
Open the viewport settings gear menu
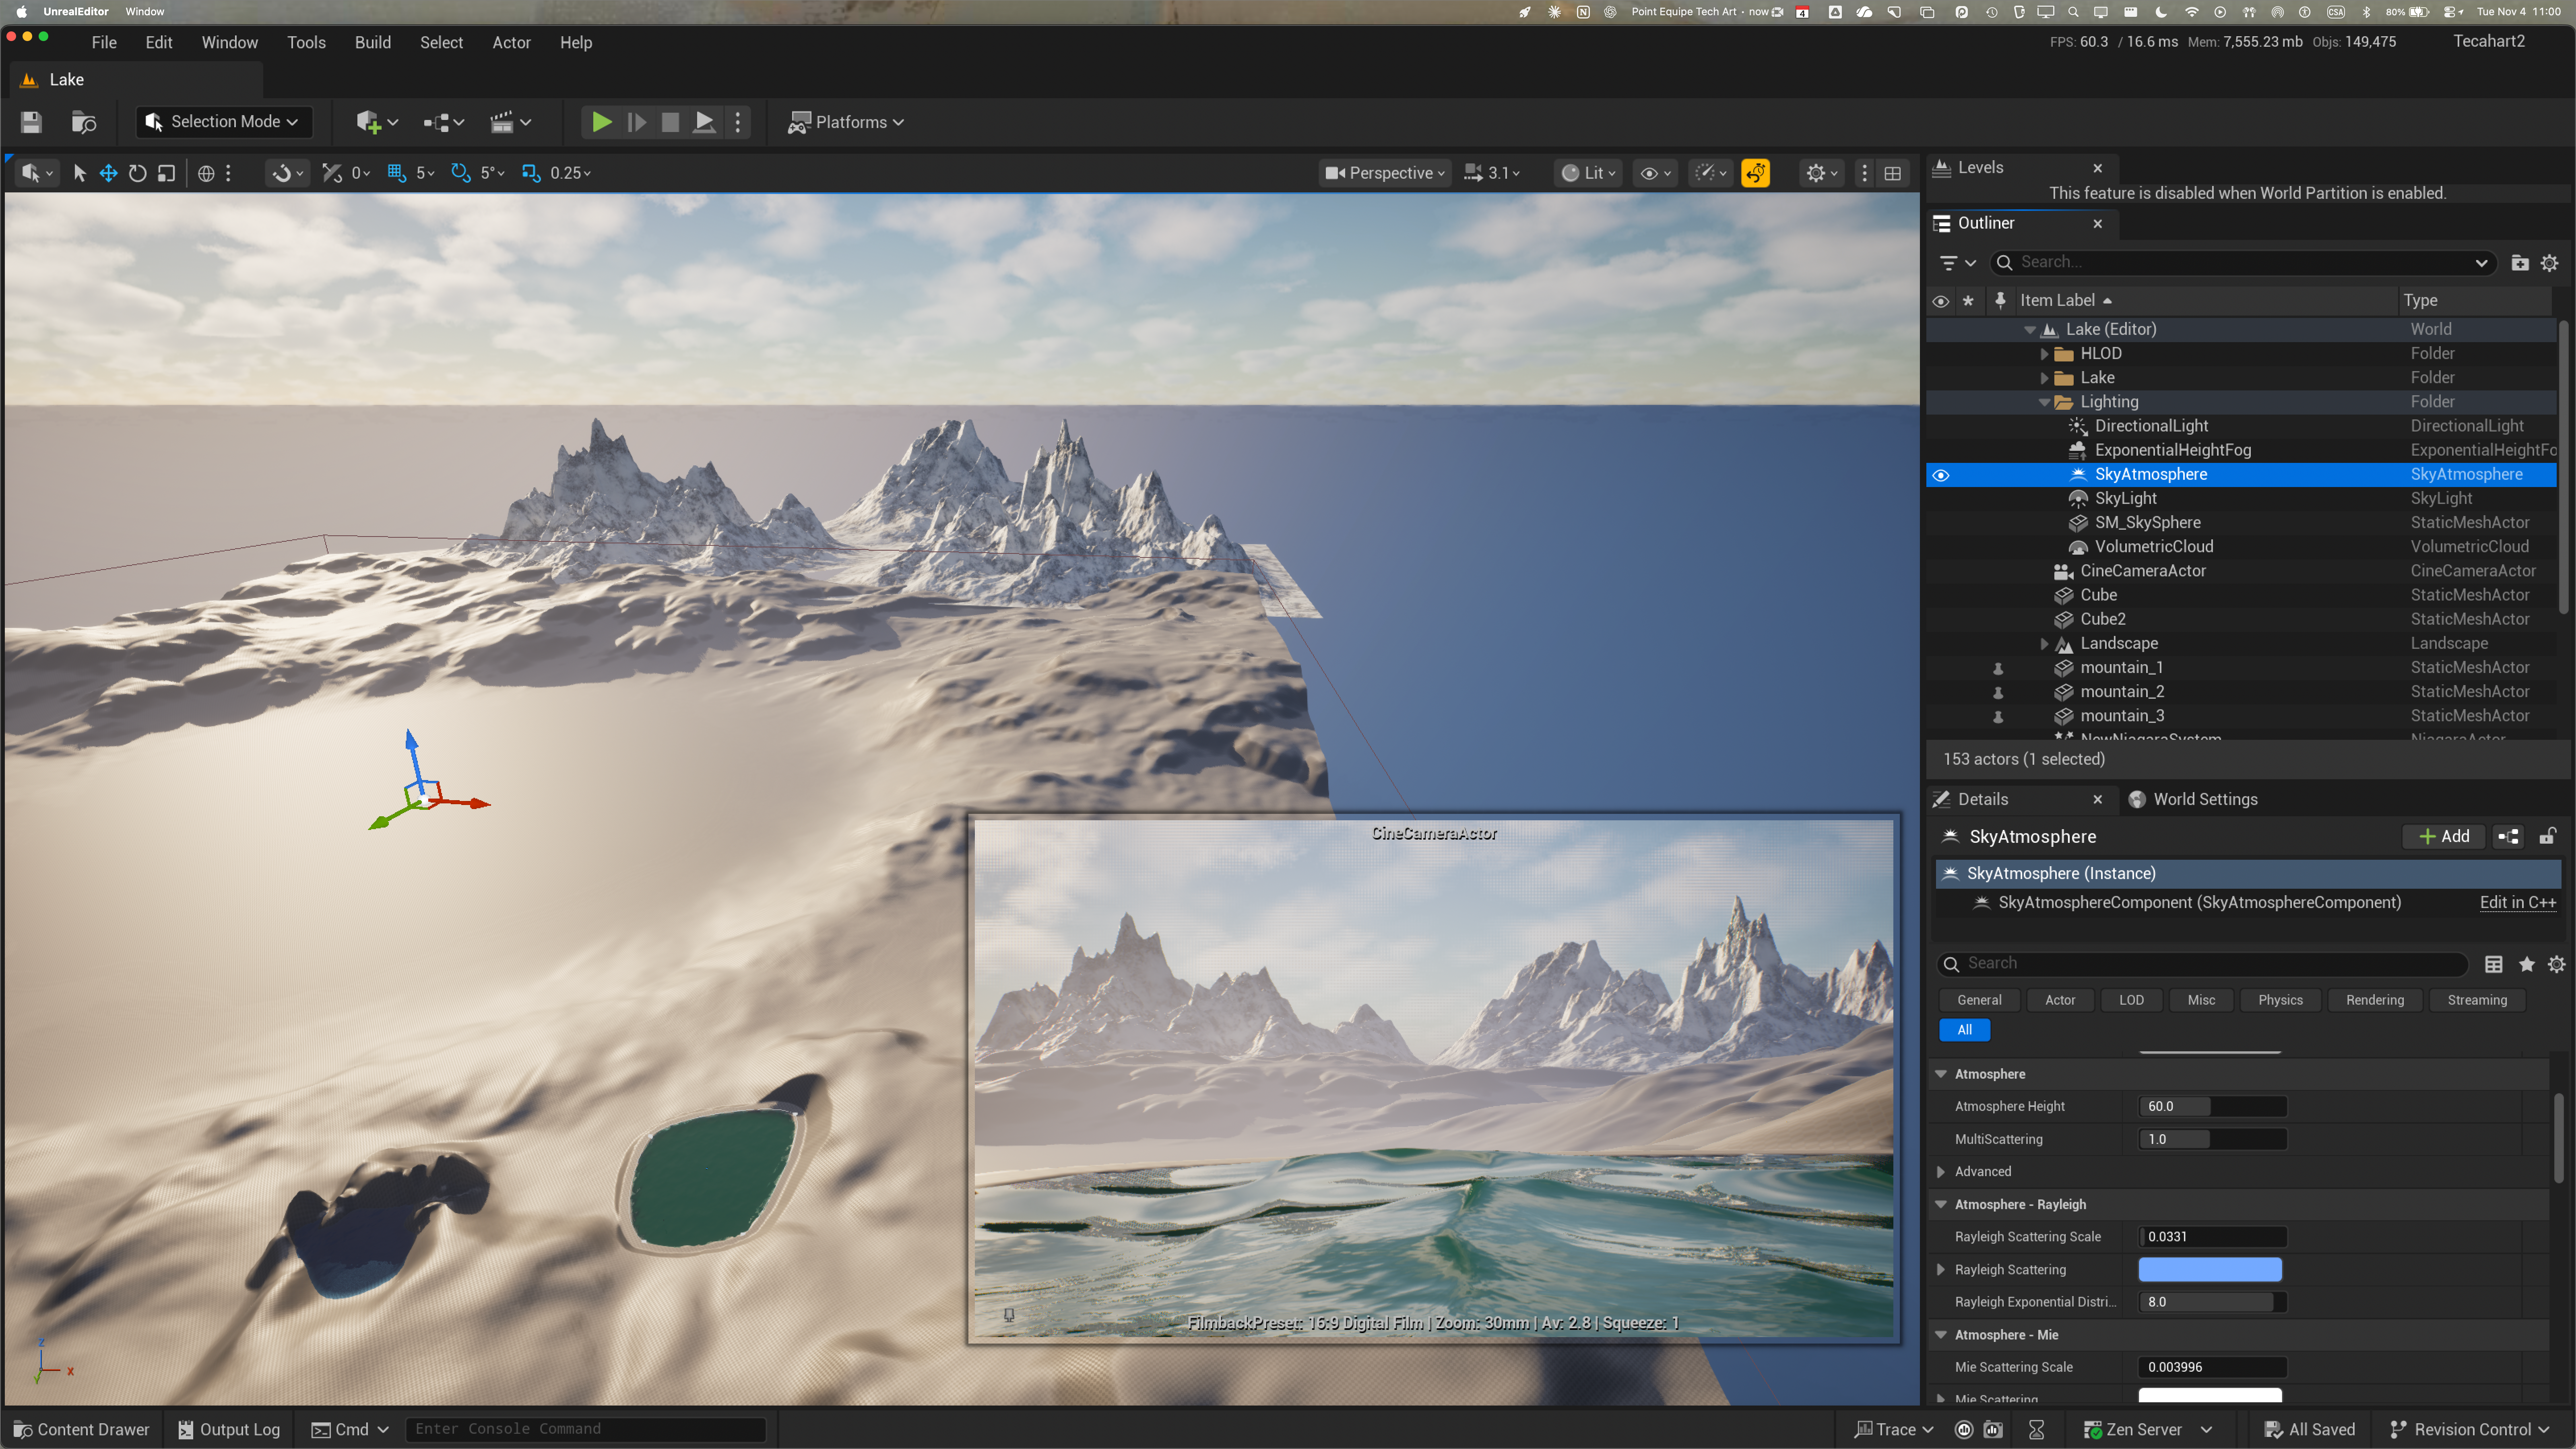(1821, 173)
